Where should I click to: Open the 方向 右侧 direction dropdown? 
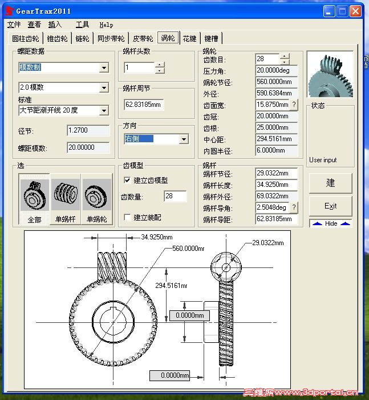(184, 139)
